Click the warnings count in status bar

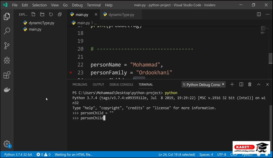[x=47, y=154]
